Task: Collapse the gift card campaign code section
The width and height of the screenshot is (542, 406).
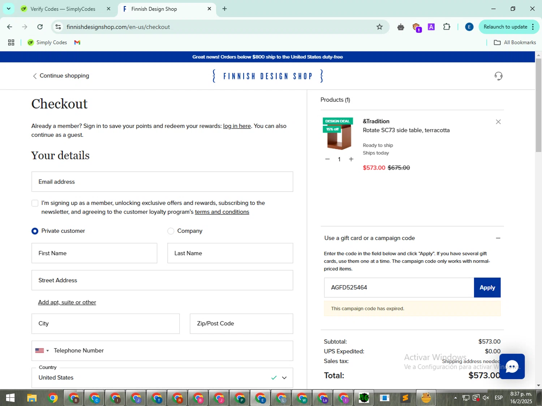Action: (x=498, y=238)
